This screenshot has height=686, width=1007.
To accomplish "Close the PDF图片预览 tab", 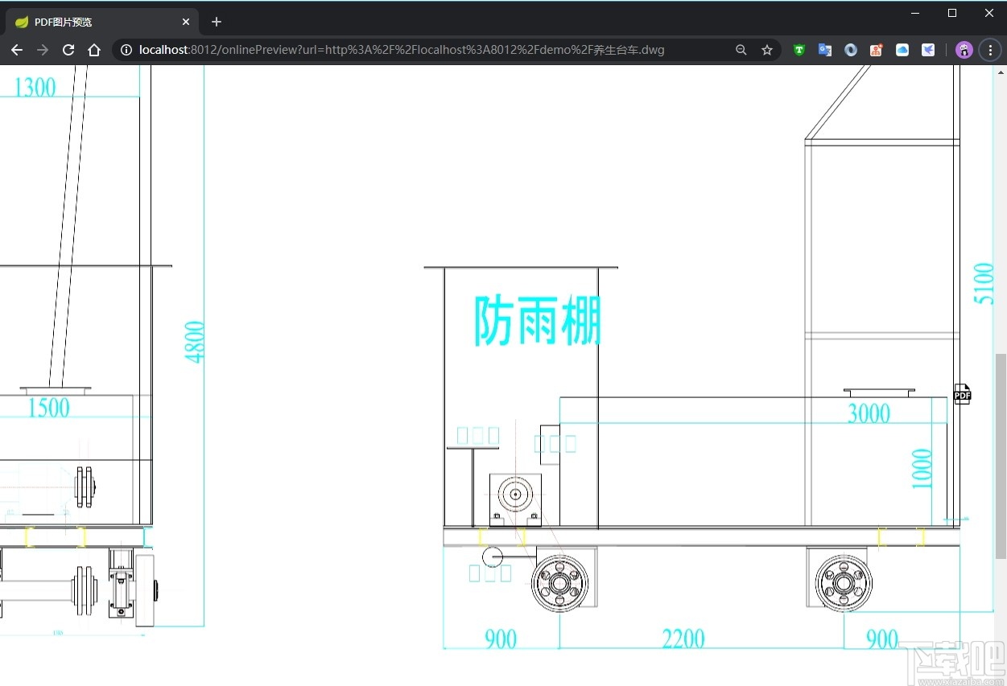I will [185, 21].
